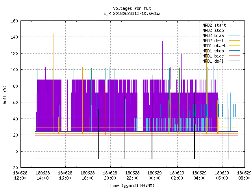Click the y-axis tick value 60
The image size is (252, 189).
(15, 102)
